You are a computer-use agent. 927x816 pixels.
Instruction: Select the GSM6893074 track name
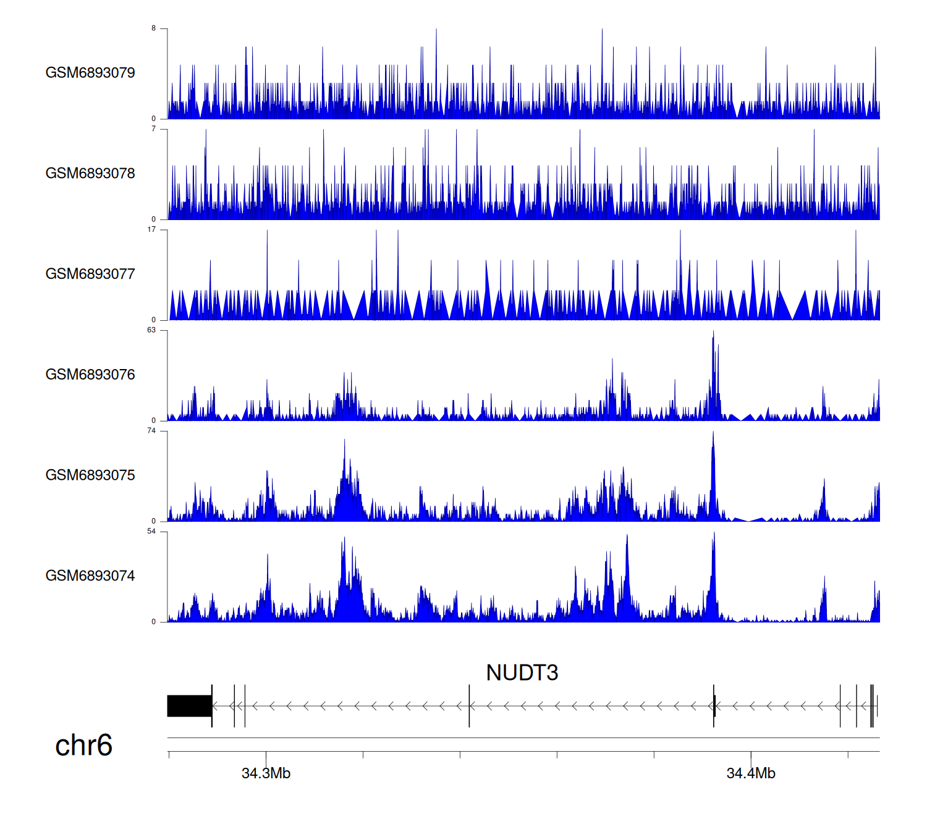pyautogui.click(x=90, y=576)
